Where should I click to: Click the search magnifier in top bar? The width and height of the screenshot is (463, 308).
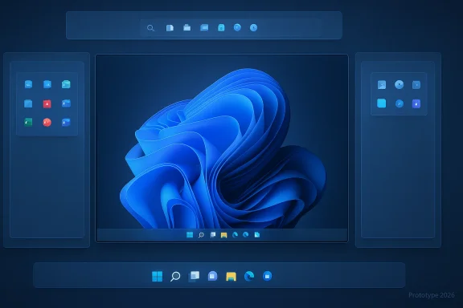click(150, 28)
